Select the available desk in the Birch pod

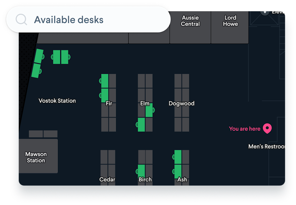(x=141, y=170)
